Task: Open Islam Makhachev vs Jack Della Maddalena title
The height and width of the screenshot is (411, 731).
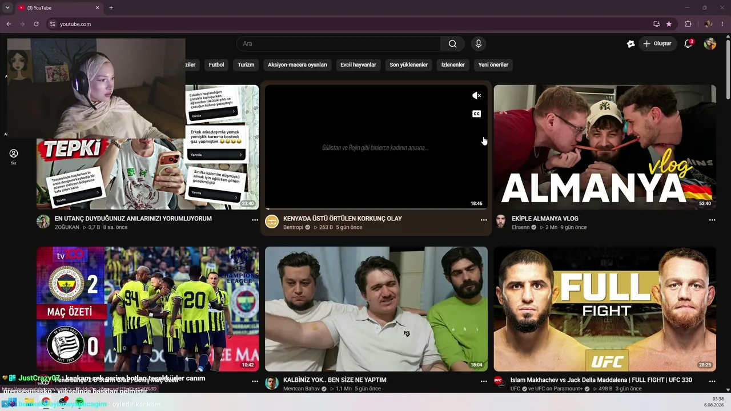Action: point(601,380)
